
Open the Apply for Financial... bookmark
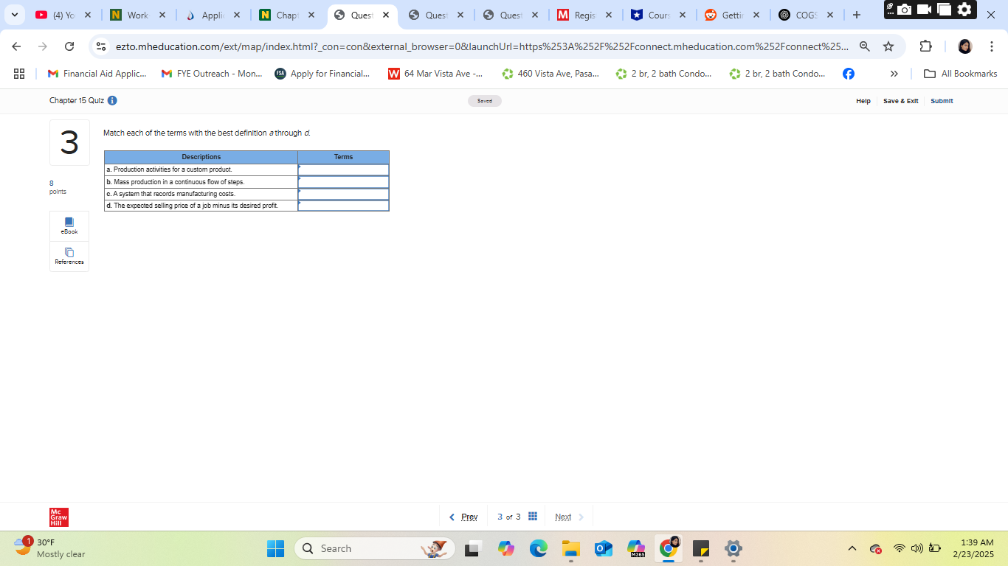tap(322, 74)
